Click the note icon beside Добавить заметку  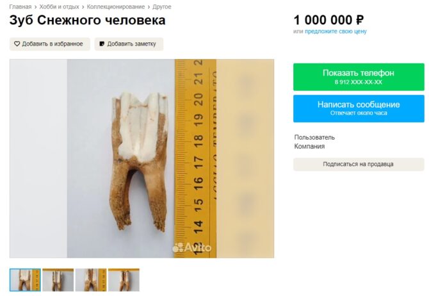[102, 44]
